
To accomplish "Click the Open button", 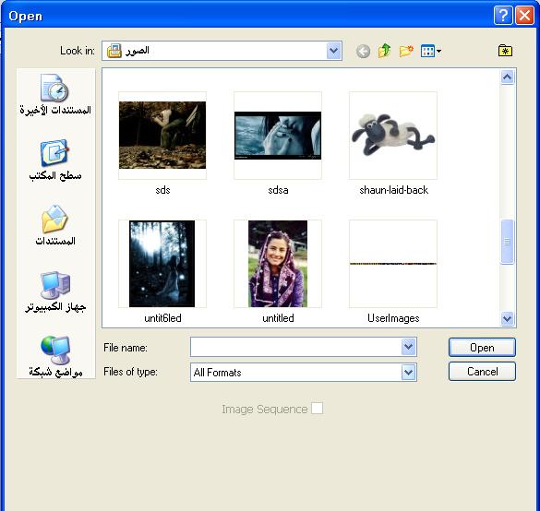I will (x=482, y=347).
